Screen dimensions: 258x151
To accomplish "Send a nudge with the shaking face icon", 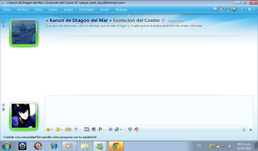I will coord(68,129).
